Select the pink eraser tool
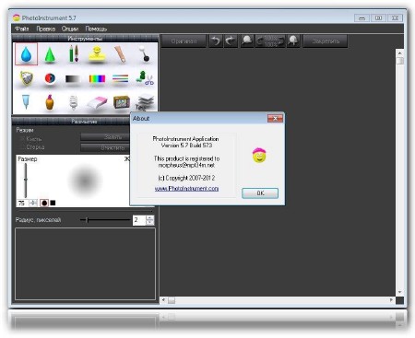Image resolution: width=415 pixels, height=338 pixels. click(x=97, y=102)
